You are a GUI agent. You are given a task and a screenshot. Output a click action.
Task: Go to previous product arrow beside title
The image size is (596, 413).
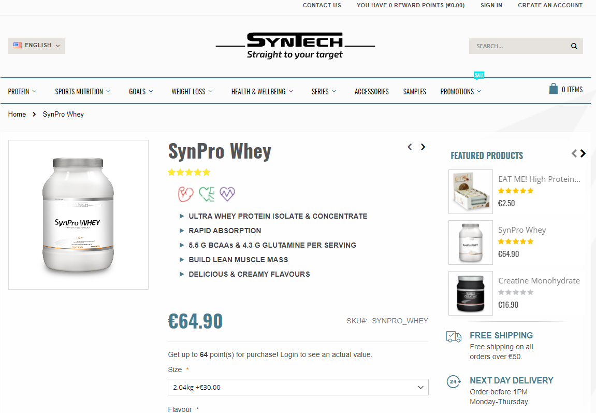click(410, 147)
